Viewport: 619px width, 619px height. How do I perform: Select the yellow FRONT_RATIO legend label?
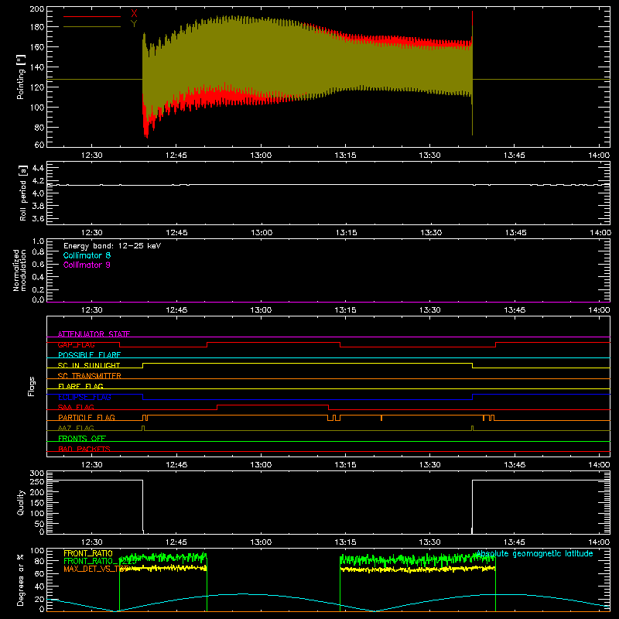coord(88,553)
